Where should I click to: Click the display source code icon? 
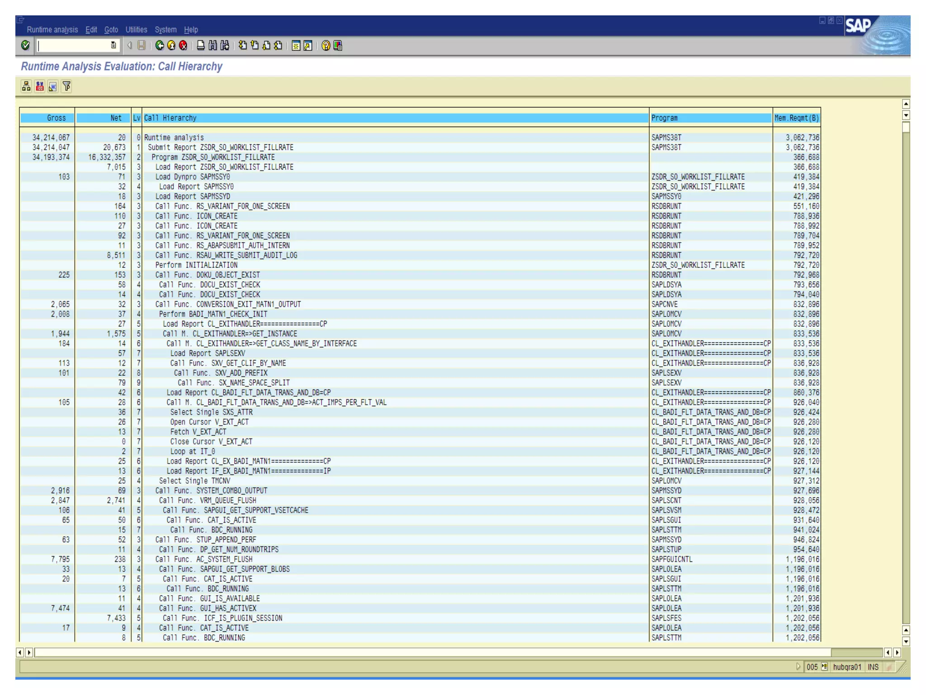(x=53, y=86)
